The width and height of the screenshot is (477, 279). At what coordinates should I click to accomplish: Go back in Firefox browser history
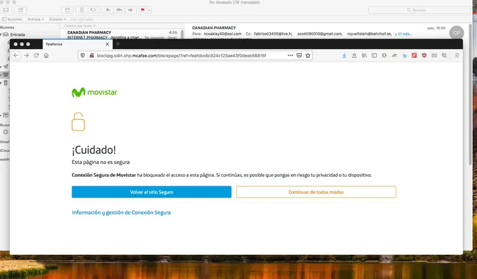pos(16,56)
